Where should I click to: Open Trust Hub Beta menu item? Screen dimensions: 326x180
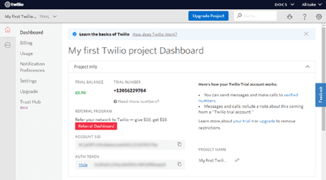pos(30,104)
